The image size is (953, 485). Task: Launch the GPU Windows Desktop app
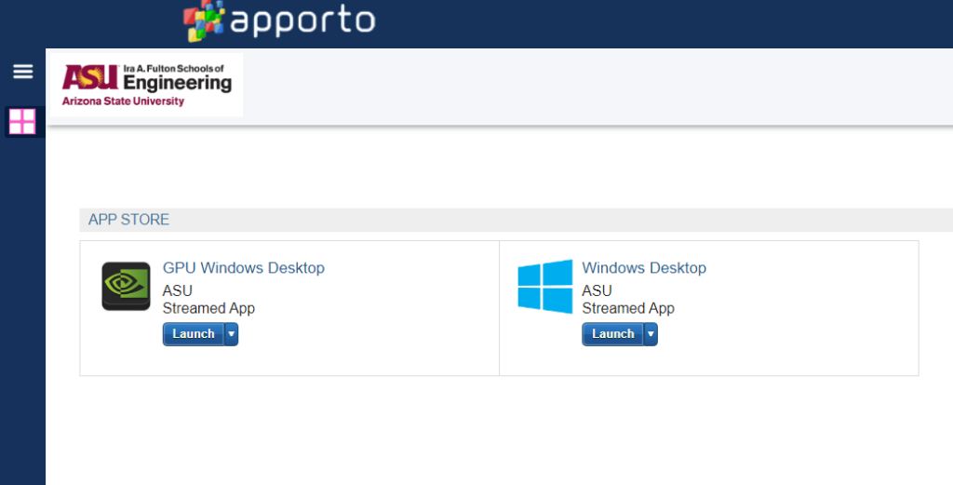194,334
